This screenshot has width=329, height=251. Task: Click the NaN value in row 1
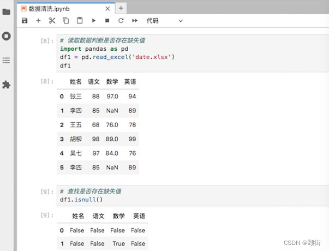point(112,111)
